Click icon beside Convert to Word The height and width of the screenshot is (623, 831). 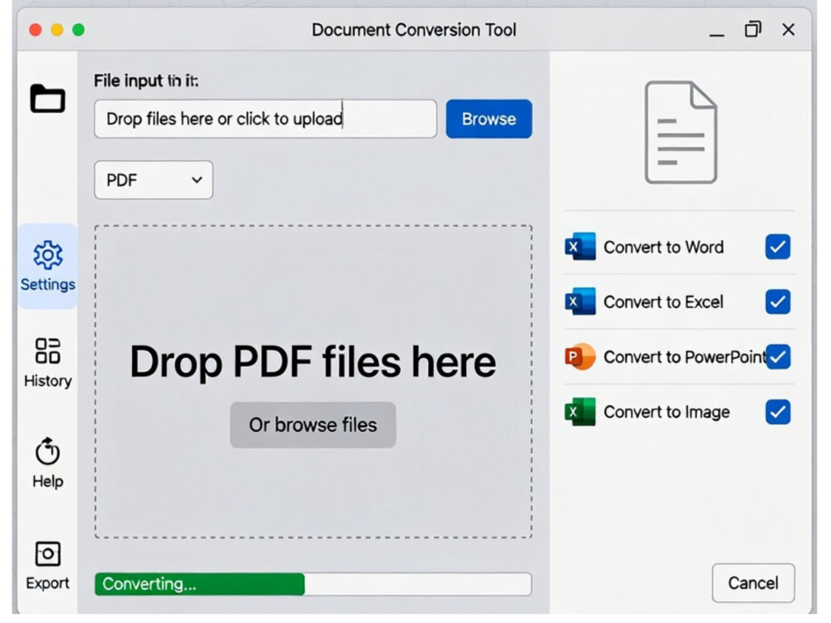[580, 247]
